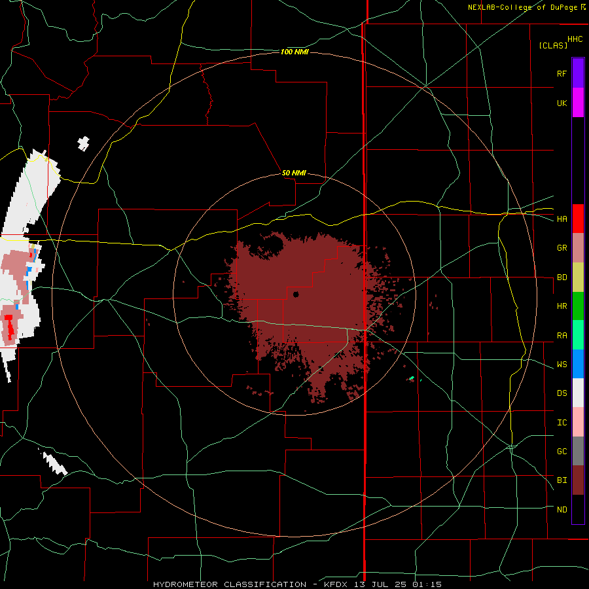Pick the dark green HR legend swatch
This screenshot has width=589, height=589.
(x=578, y=306)
